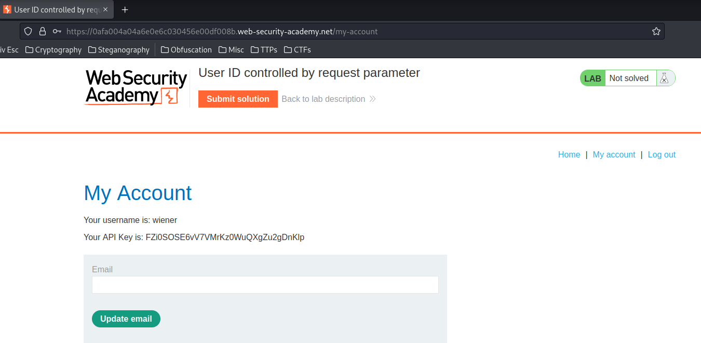The width and height of the screenshot is (701, 343).
Task: Click the Submit solution button
Action: click(x=238, y=99)
